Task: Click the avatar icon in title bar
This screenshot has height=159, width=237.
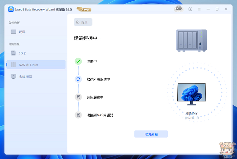Action: pyautogui.click(x=179, y=9)
